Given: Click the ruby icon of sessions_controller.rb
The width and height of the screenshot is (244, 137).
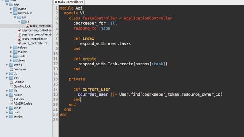Looking at the screenshot, I should [19, 35].
